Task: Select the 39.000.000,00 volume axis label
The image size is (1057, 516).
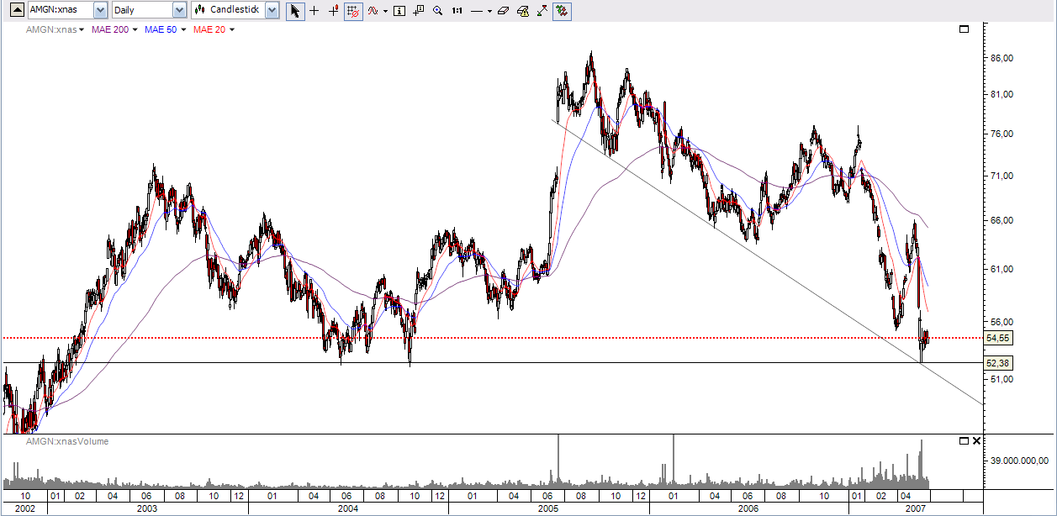Action: tap(1019, 461)
